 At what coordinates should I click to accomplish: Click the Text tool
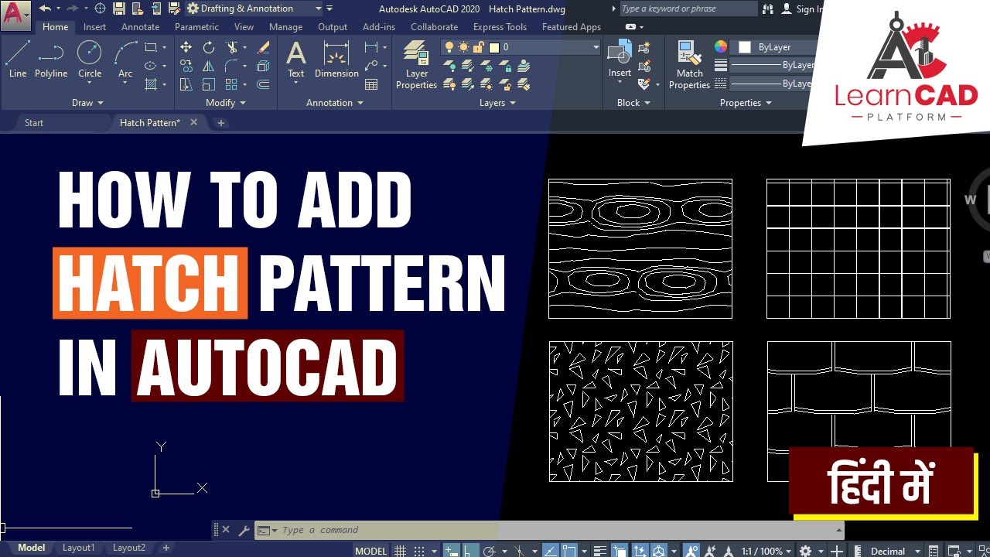[x=296, y=60]
